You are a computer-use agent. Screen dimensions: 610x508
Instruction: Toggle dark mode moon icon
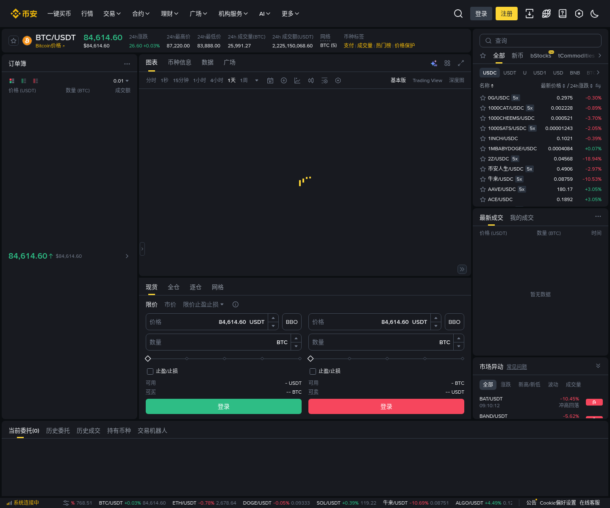(595, 14)
